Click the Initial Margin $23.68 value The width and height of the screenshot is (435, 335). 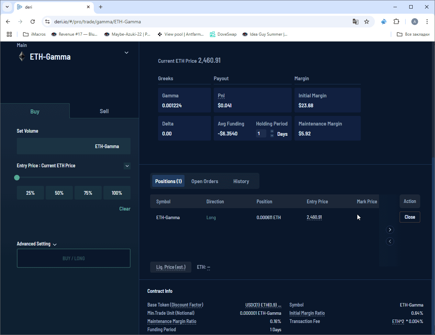point(306,106)
